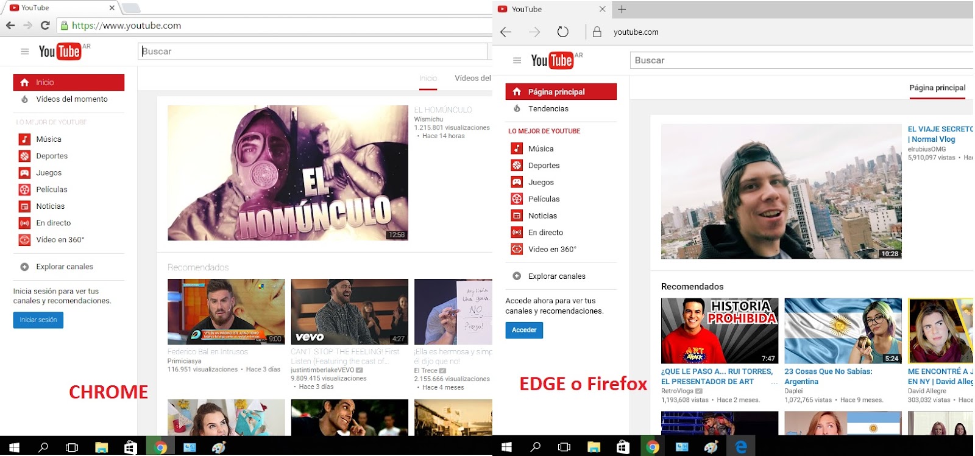Screen dimensions: 975x456
Task: Open Noticias icon in Edge sidebar
Action: (x=517, y=216)
